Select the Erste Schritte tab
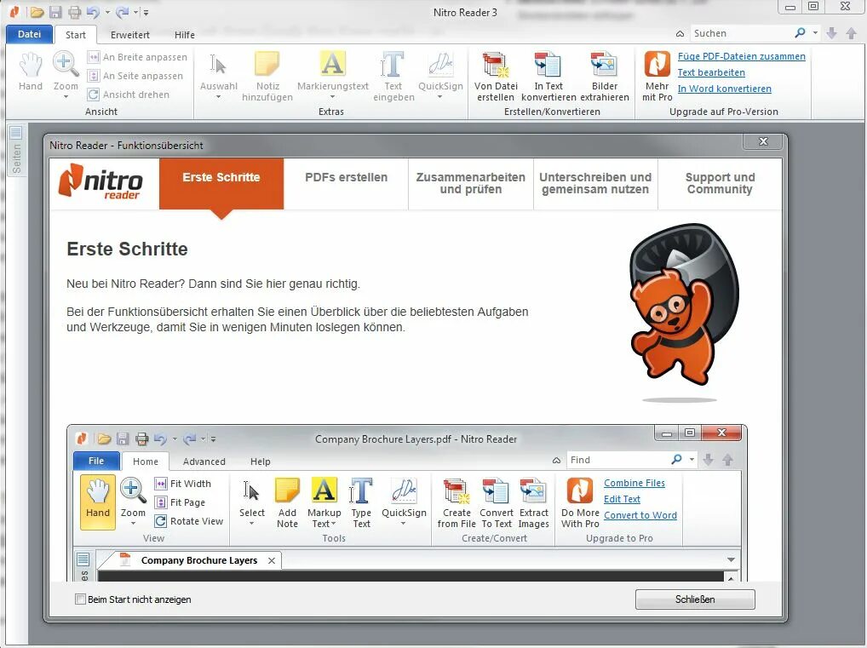The height and width of the screenshot is (648, 867). pyautogui.click(x=221, y=184)
